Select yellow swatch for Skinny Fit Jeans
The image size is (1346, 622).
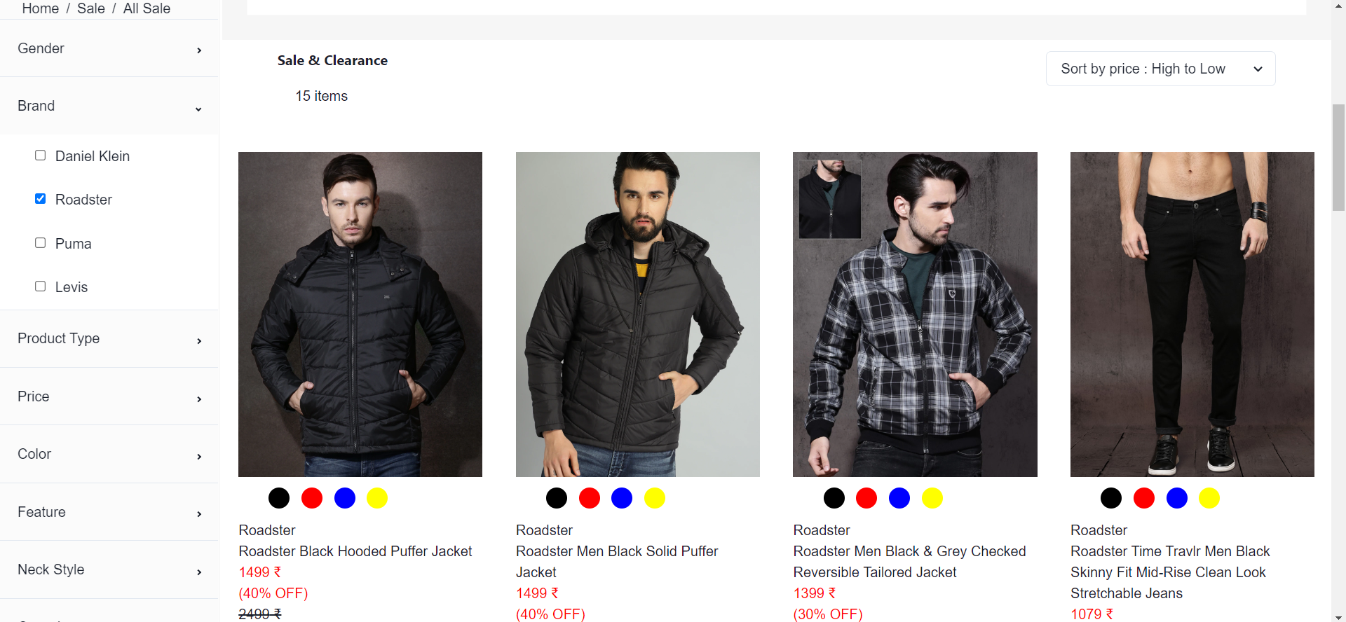[1209, 498]
